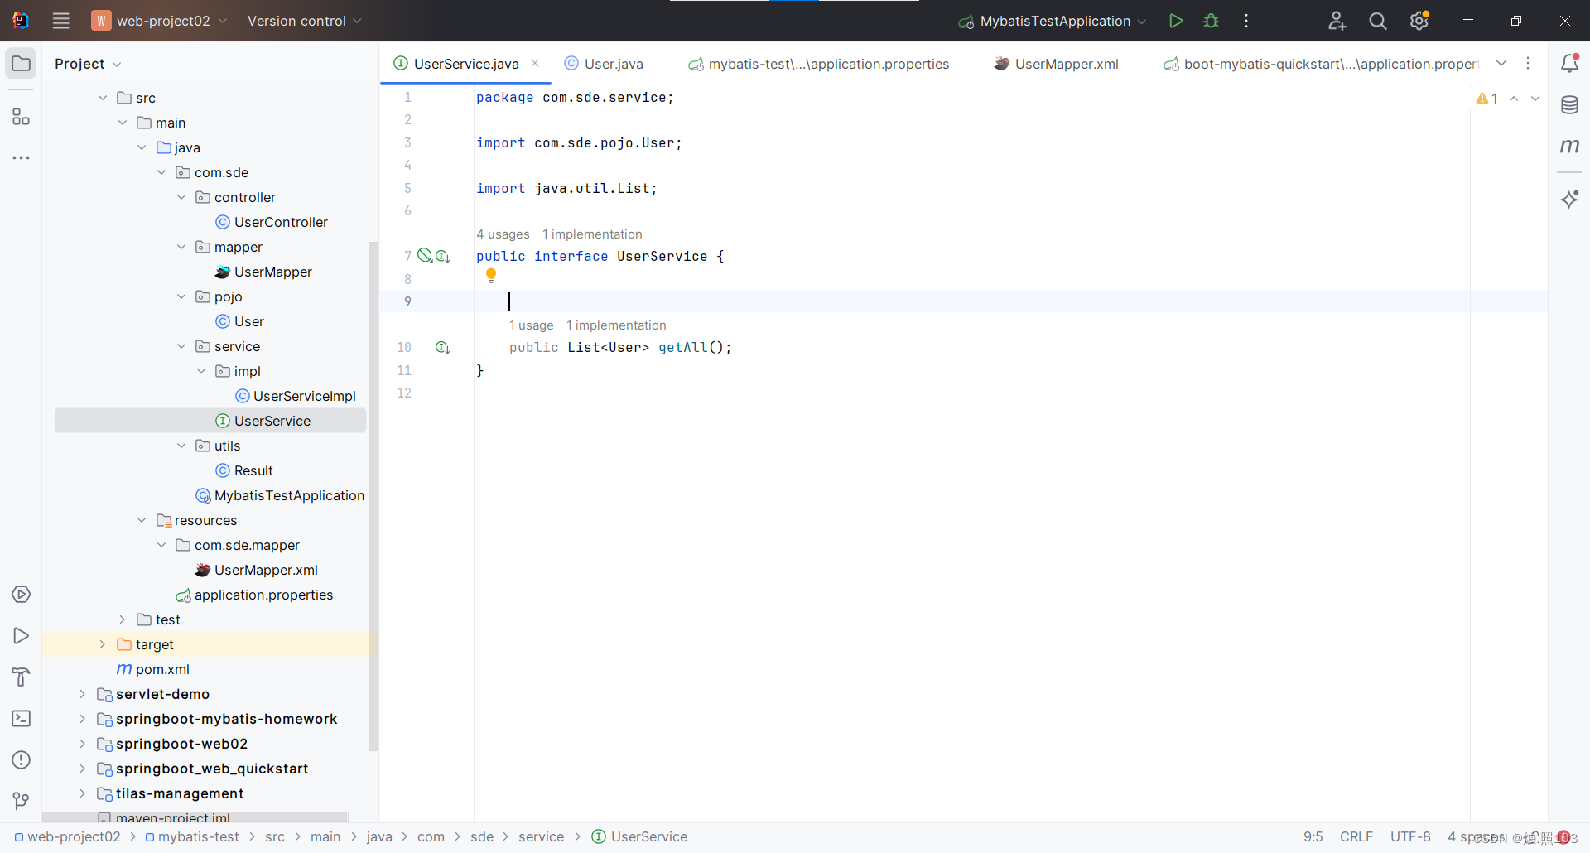Close the UserService.java tab

click(x=535, y=64)
